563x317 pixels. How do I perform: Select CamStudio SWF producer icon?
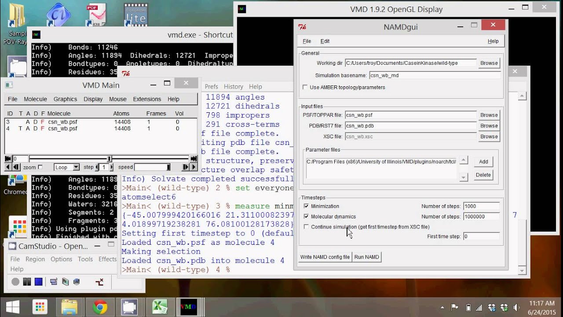(77, 282)
